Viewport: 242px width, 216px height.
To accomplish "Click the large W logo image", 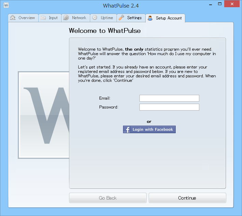I will [x=44, y=115].
